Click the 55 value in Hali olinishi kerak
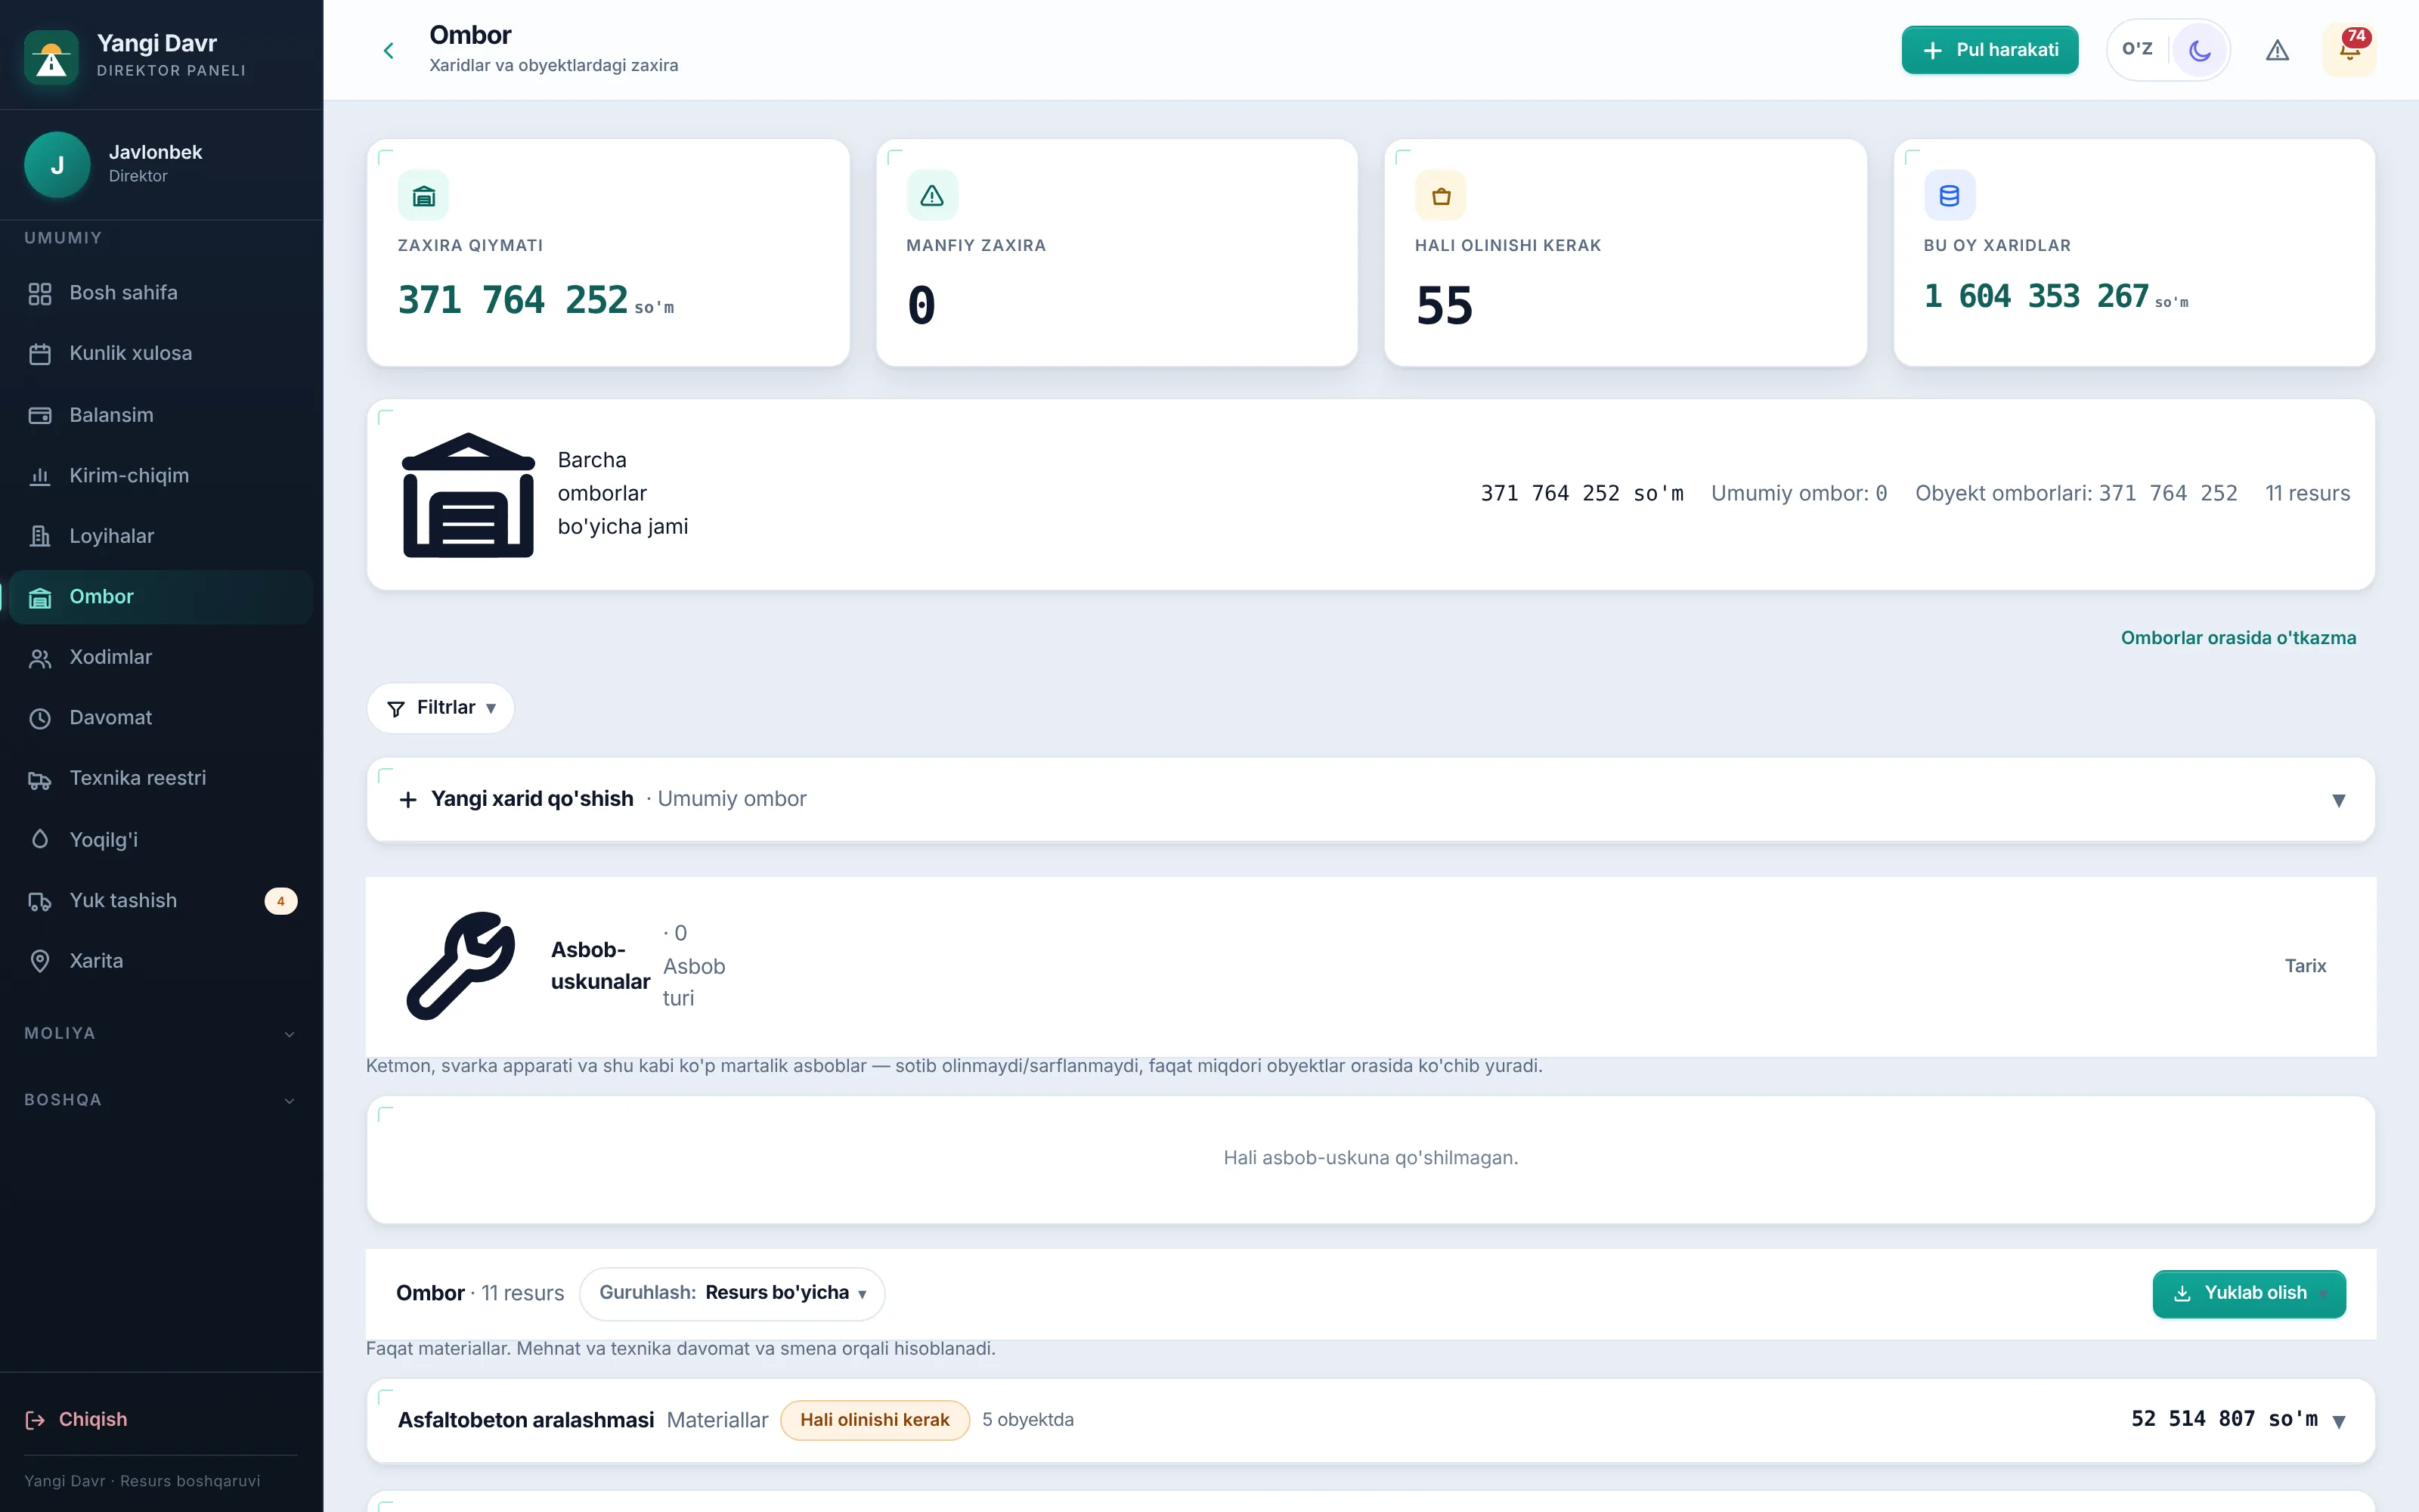This screenshot has height=1512, width=2419. point(1445,305)
